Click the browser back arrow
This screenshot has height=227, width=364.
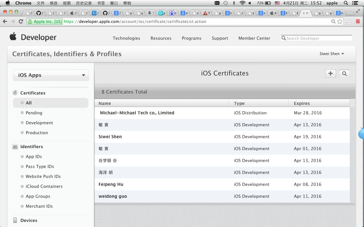coord(5,22)
